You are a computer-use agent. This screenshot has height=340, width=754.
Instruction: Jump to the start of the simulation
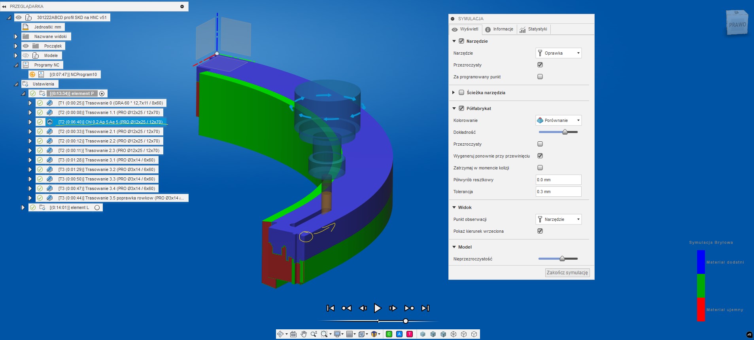pos(331,308)
